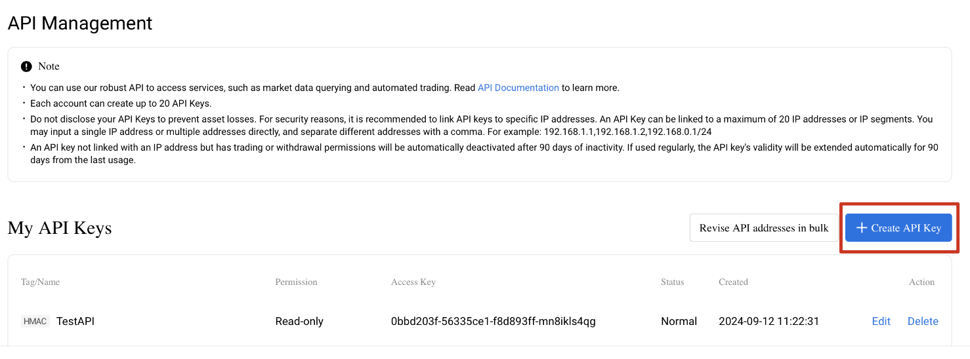
Task: Click the Status column header
Action: coord(672,282)
